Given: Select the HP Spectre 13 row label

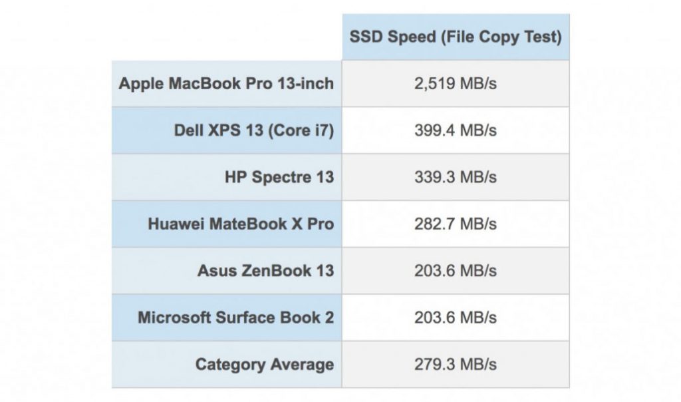Looking at the screenshot, I should (279, 177).
